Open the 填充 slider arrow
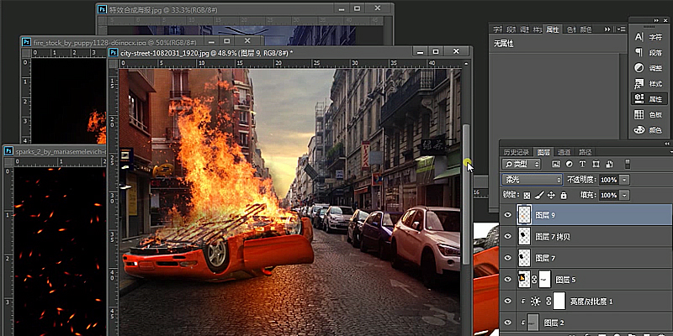 coord(624,195)
